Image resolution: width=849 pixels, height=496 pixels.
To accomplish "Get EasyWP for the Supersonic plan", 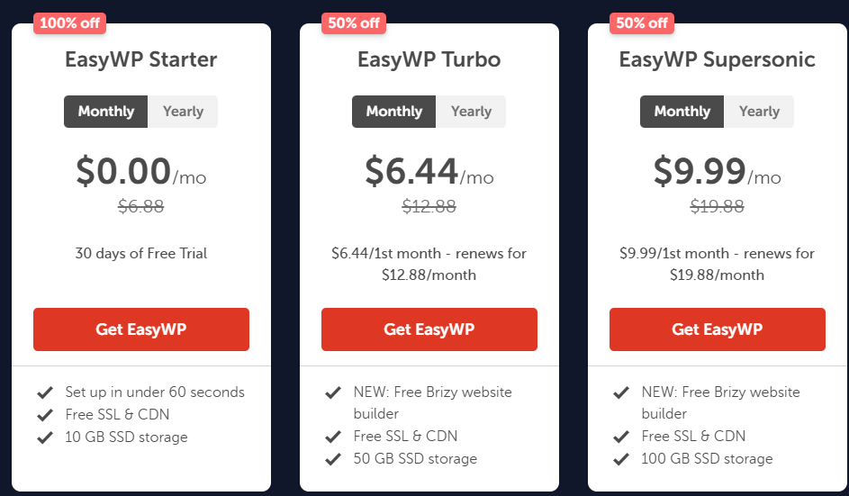I will click(x=718, y=329).
